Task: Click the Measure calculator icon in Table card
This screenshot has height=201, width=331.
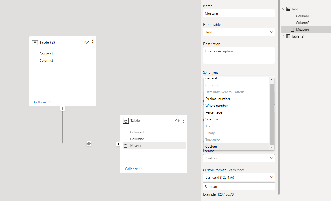Action: click(126, 145)
